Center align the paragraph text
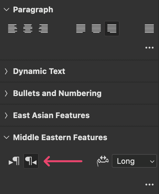The width and height of the screenshot is (159, 194). [28, 29]
